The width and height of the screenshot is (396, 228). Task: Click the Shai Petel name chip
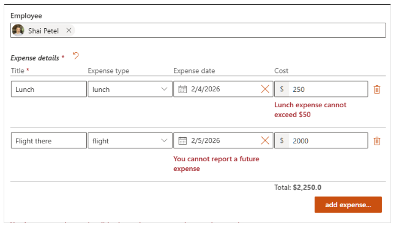pyautogui.click(x=43, y=31)
